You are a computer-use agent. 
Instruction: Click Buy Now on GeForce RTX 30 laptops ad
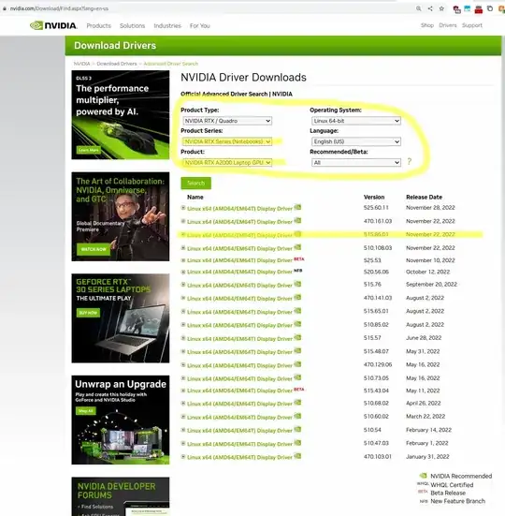88,313
